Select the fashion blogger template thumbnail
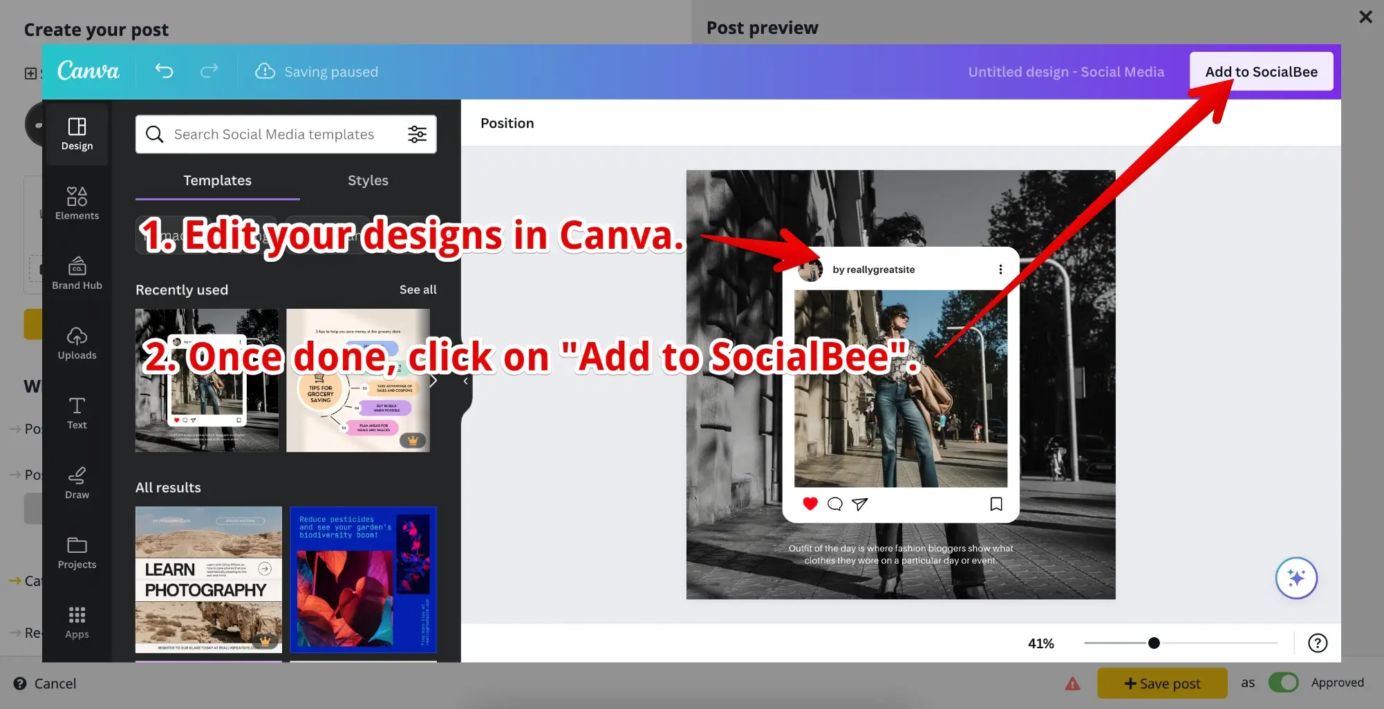 tap(207, 380)
